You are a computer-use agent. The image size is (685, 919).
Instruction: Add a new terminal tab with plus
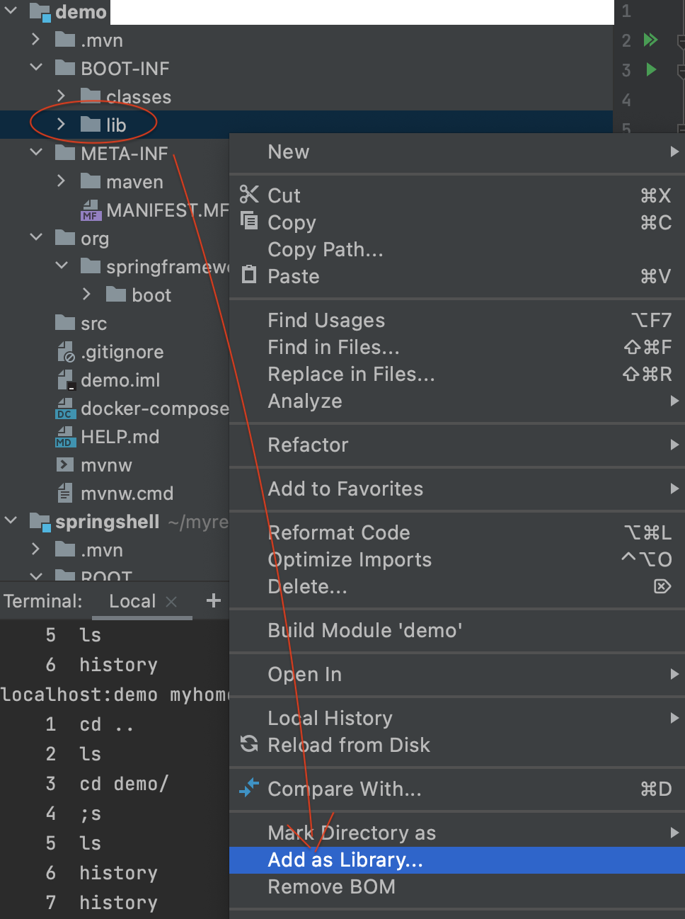coord(213,601)
